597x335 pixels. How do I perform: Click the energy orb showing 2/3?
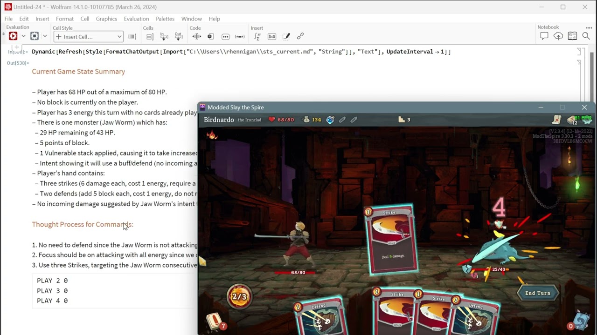pyautogui.click(x=239, y=296)
